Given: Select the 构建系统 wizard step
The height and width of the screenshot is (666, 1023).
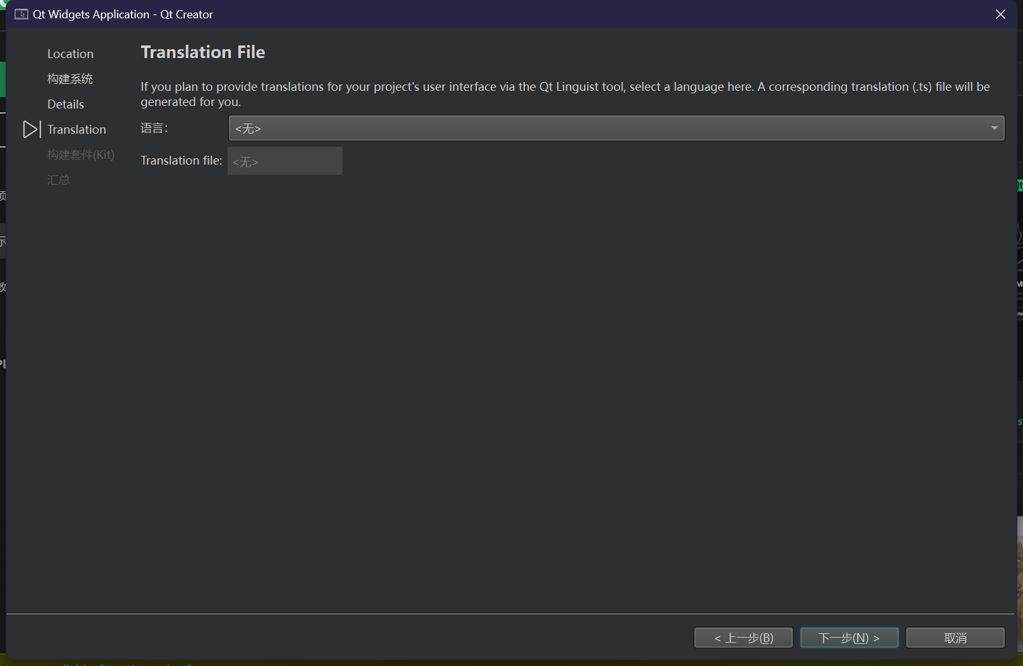Looking at the screenshot, I should point(70,79).
